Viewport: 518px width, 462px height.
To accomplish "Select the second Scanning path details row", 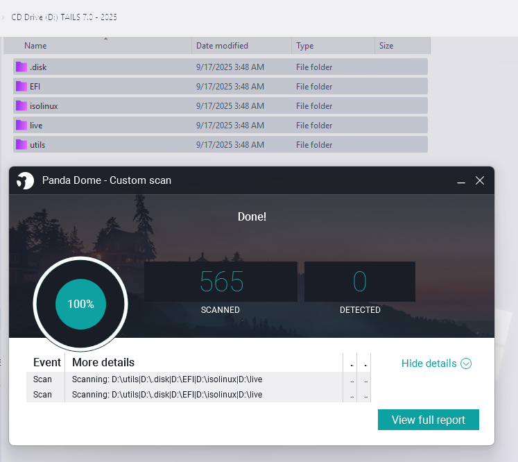I will [167, 395].
